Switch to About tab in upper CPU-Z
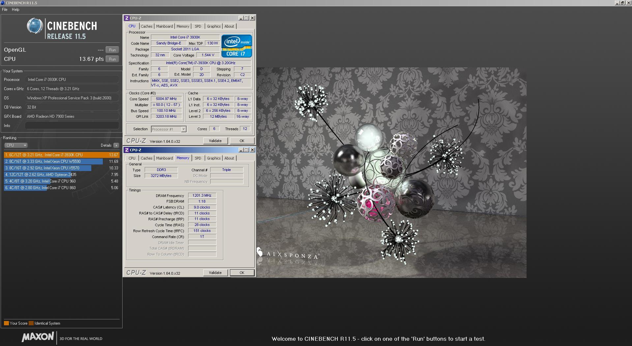The width and height of the screenshot is (632, 346). tap(229, 26)
